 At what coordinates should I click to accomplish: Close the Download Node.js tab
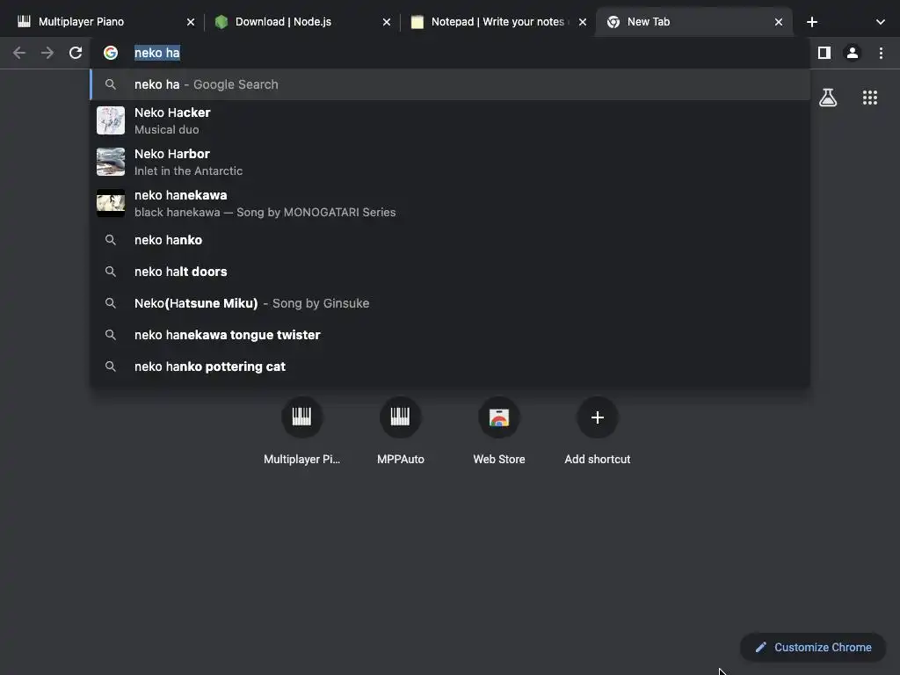pos(387,22)
